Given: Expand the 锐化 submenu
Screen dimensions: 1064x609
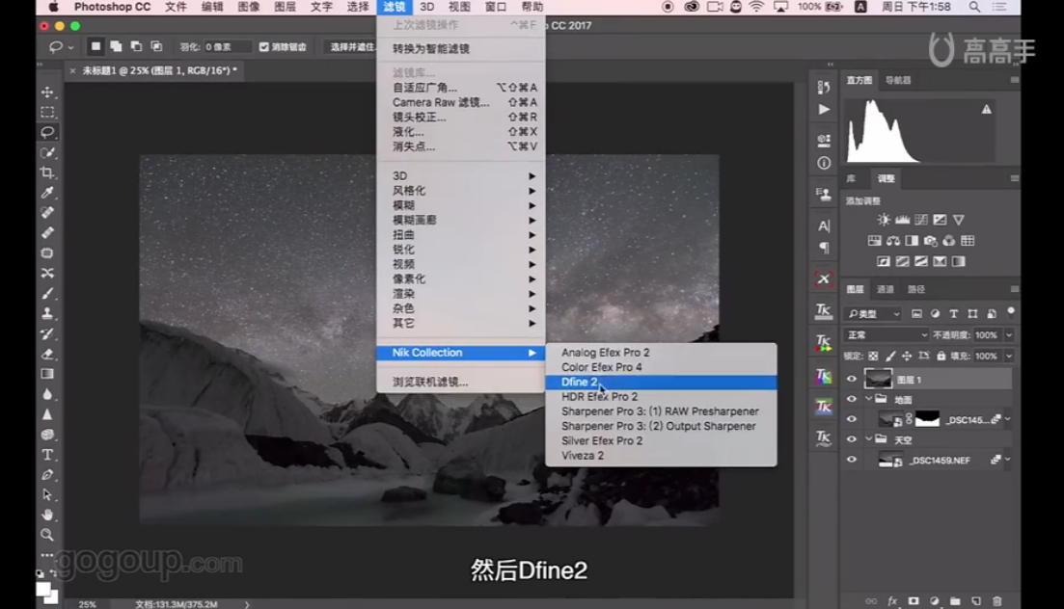Looking at the screenshot, I should coord(461,249).
